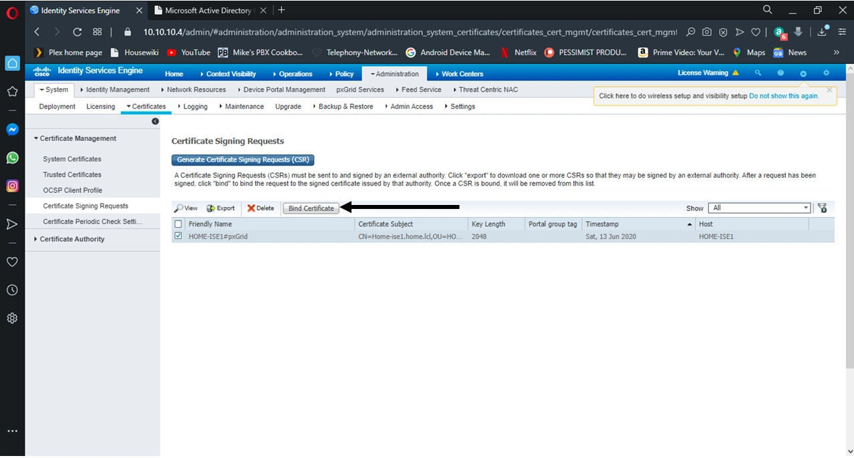Image resolution: width=854 pixels, height=458 pixels.
Task: Open browsing history clock in sidebar
Action: (12, 290)
